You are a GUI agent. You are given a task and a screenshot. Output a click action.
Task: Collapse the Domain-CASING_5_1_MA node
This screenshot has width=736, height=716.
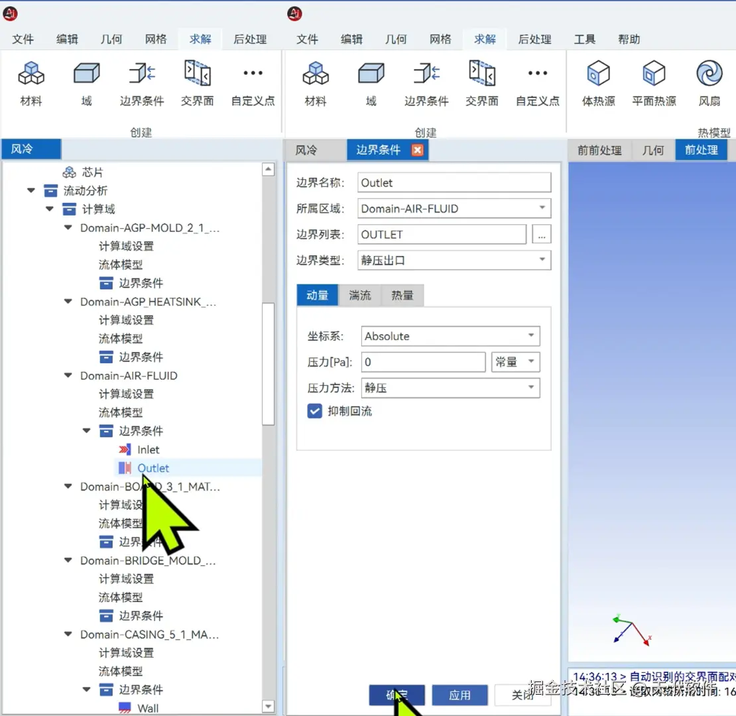click(68, 634)
